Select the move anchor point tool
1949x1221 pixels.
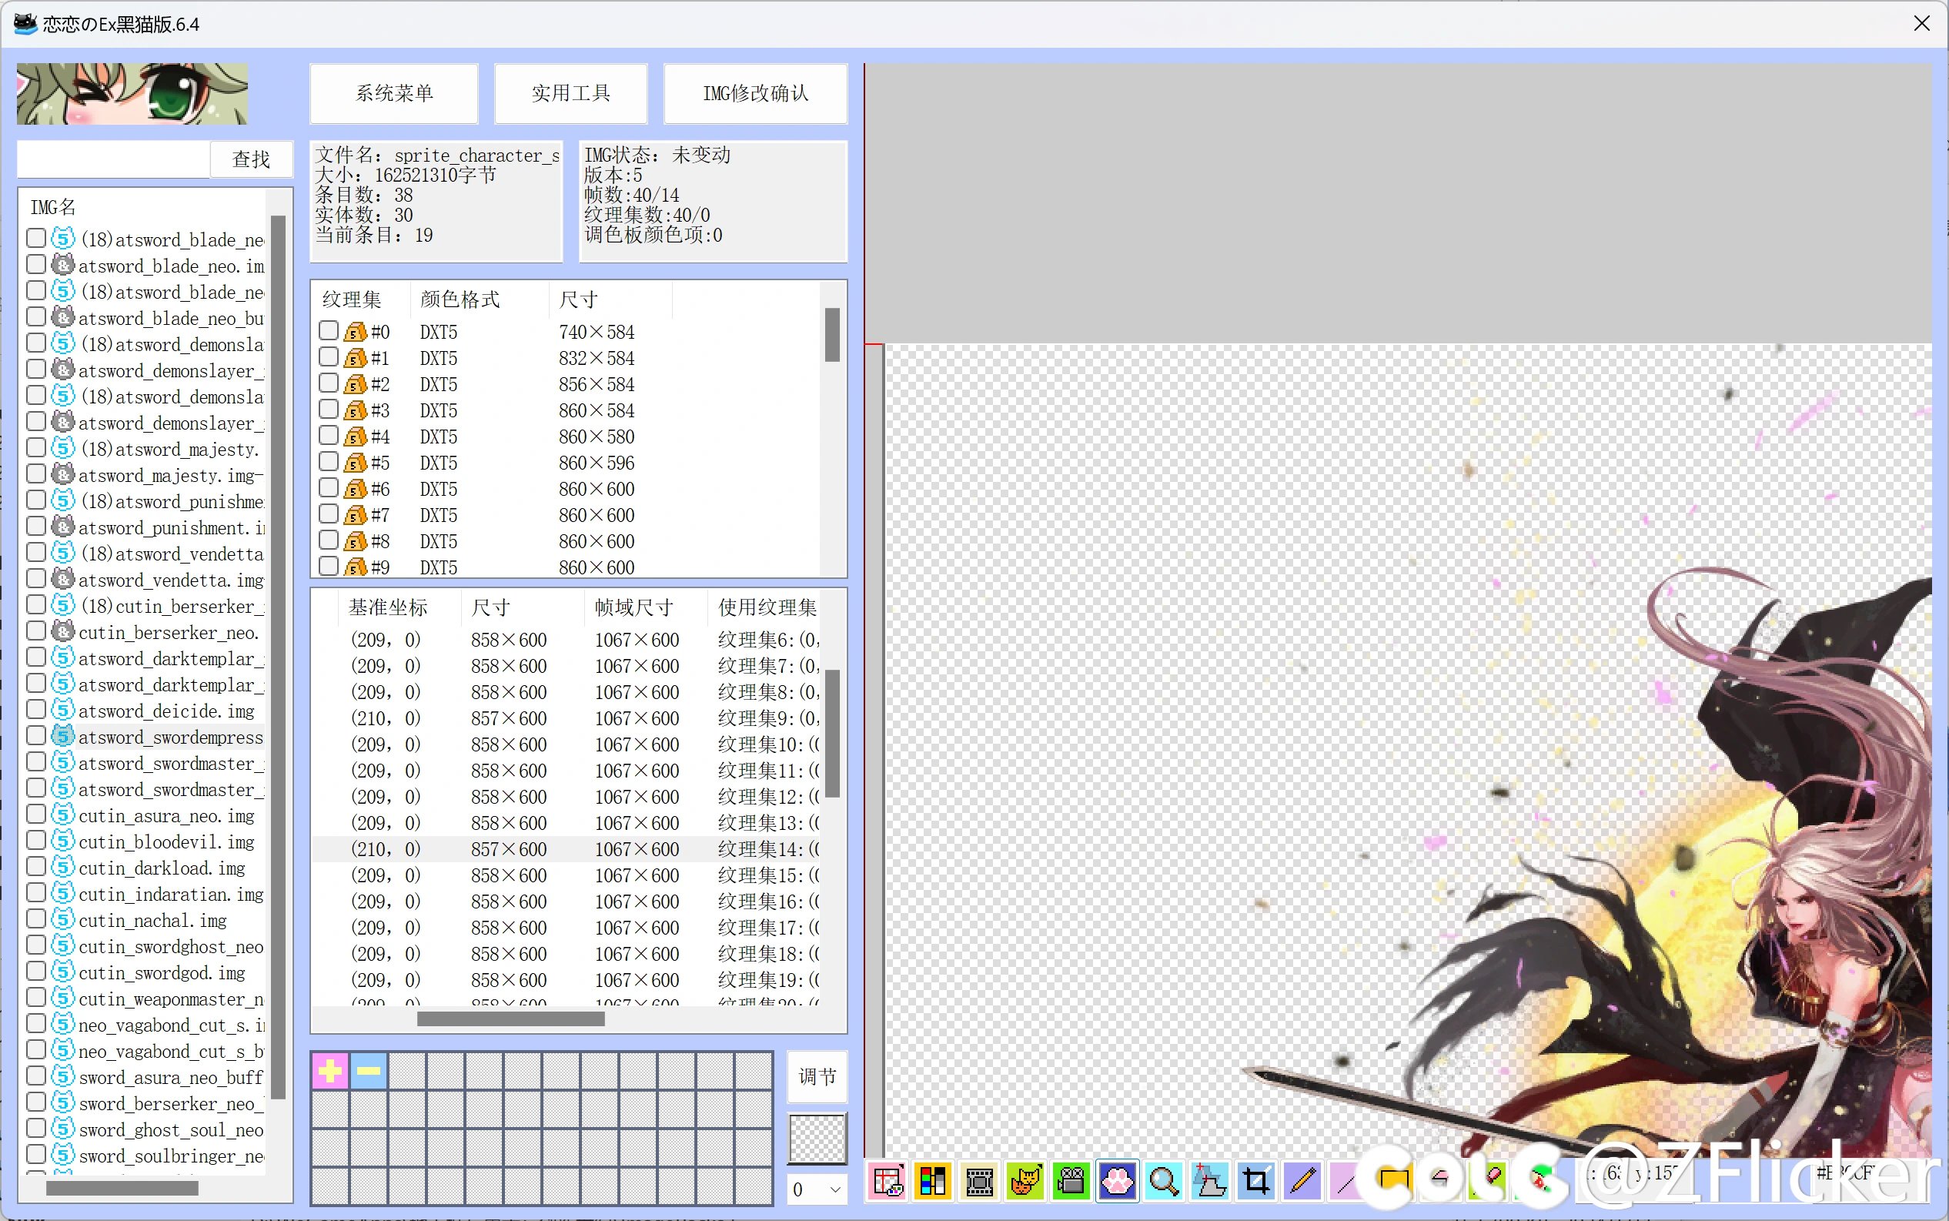point(1209,1182)
